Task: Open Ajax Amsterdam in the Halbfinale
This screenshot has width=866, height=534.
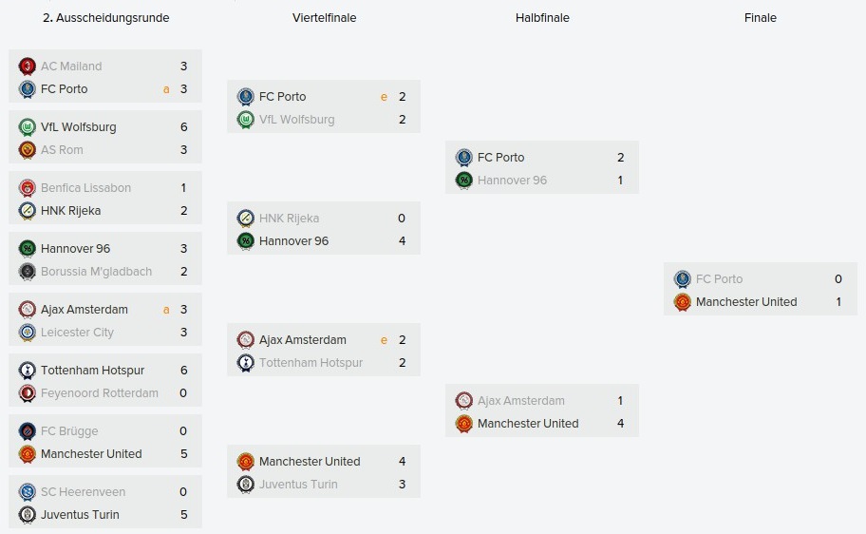Action: 520,401
